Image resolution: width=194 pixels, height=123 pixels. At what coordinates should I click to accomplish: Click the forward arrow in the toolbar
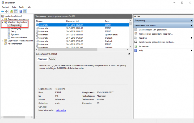(6, 11)
